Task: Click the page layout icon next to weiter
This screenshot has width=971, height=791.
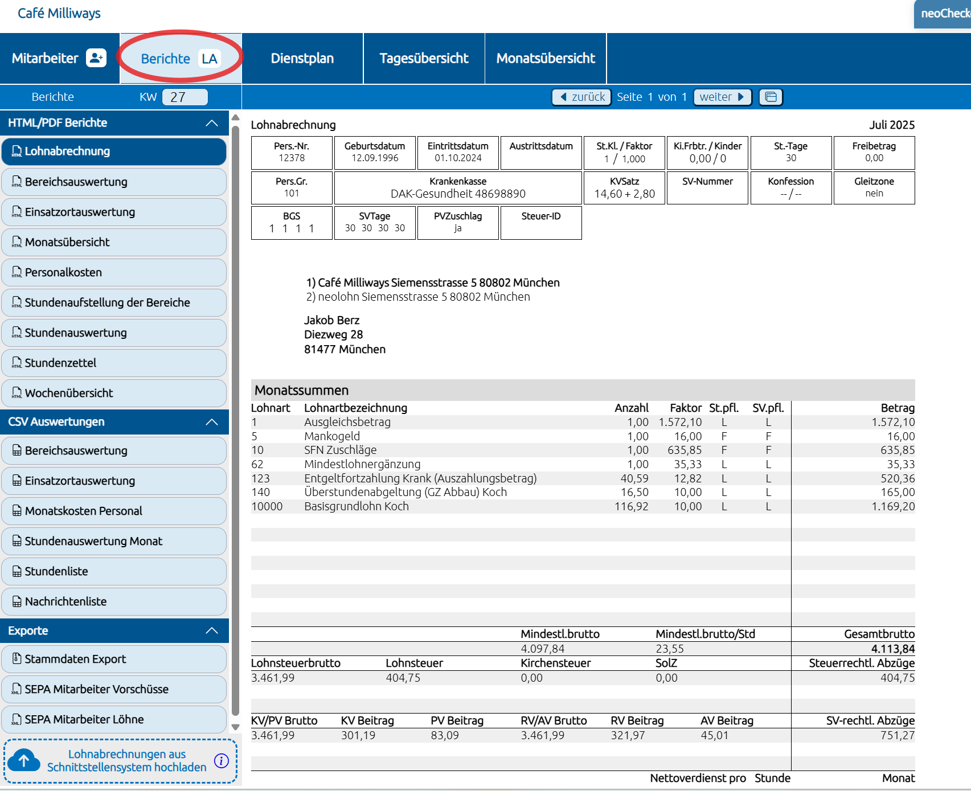Action: (x=771, y=97)
